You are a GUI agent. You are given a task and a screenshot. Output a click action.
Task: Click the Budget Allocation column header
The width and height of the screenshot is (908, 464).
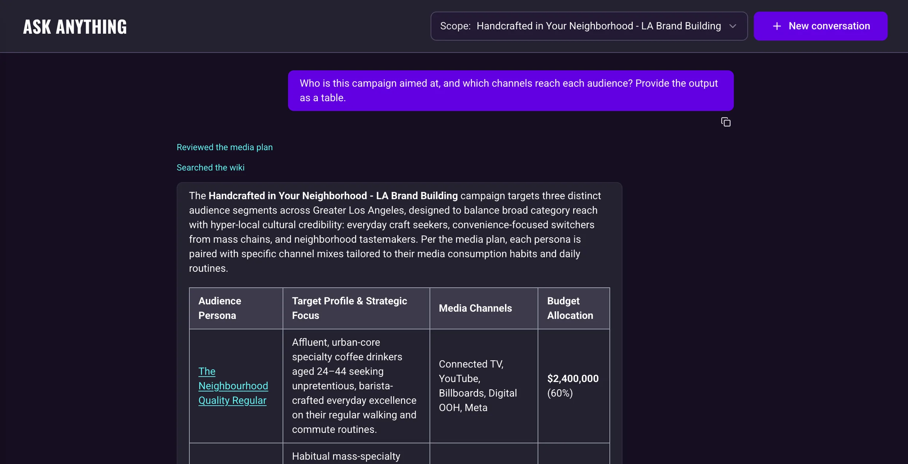(x=574, y=308)
